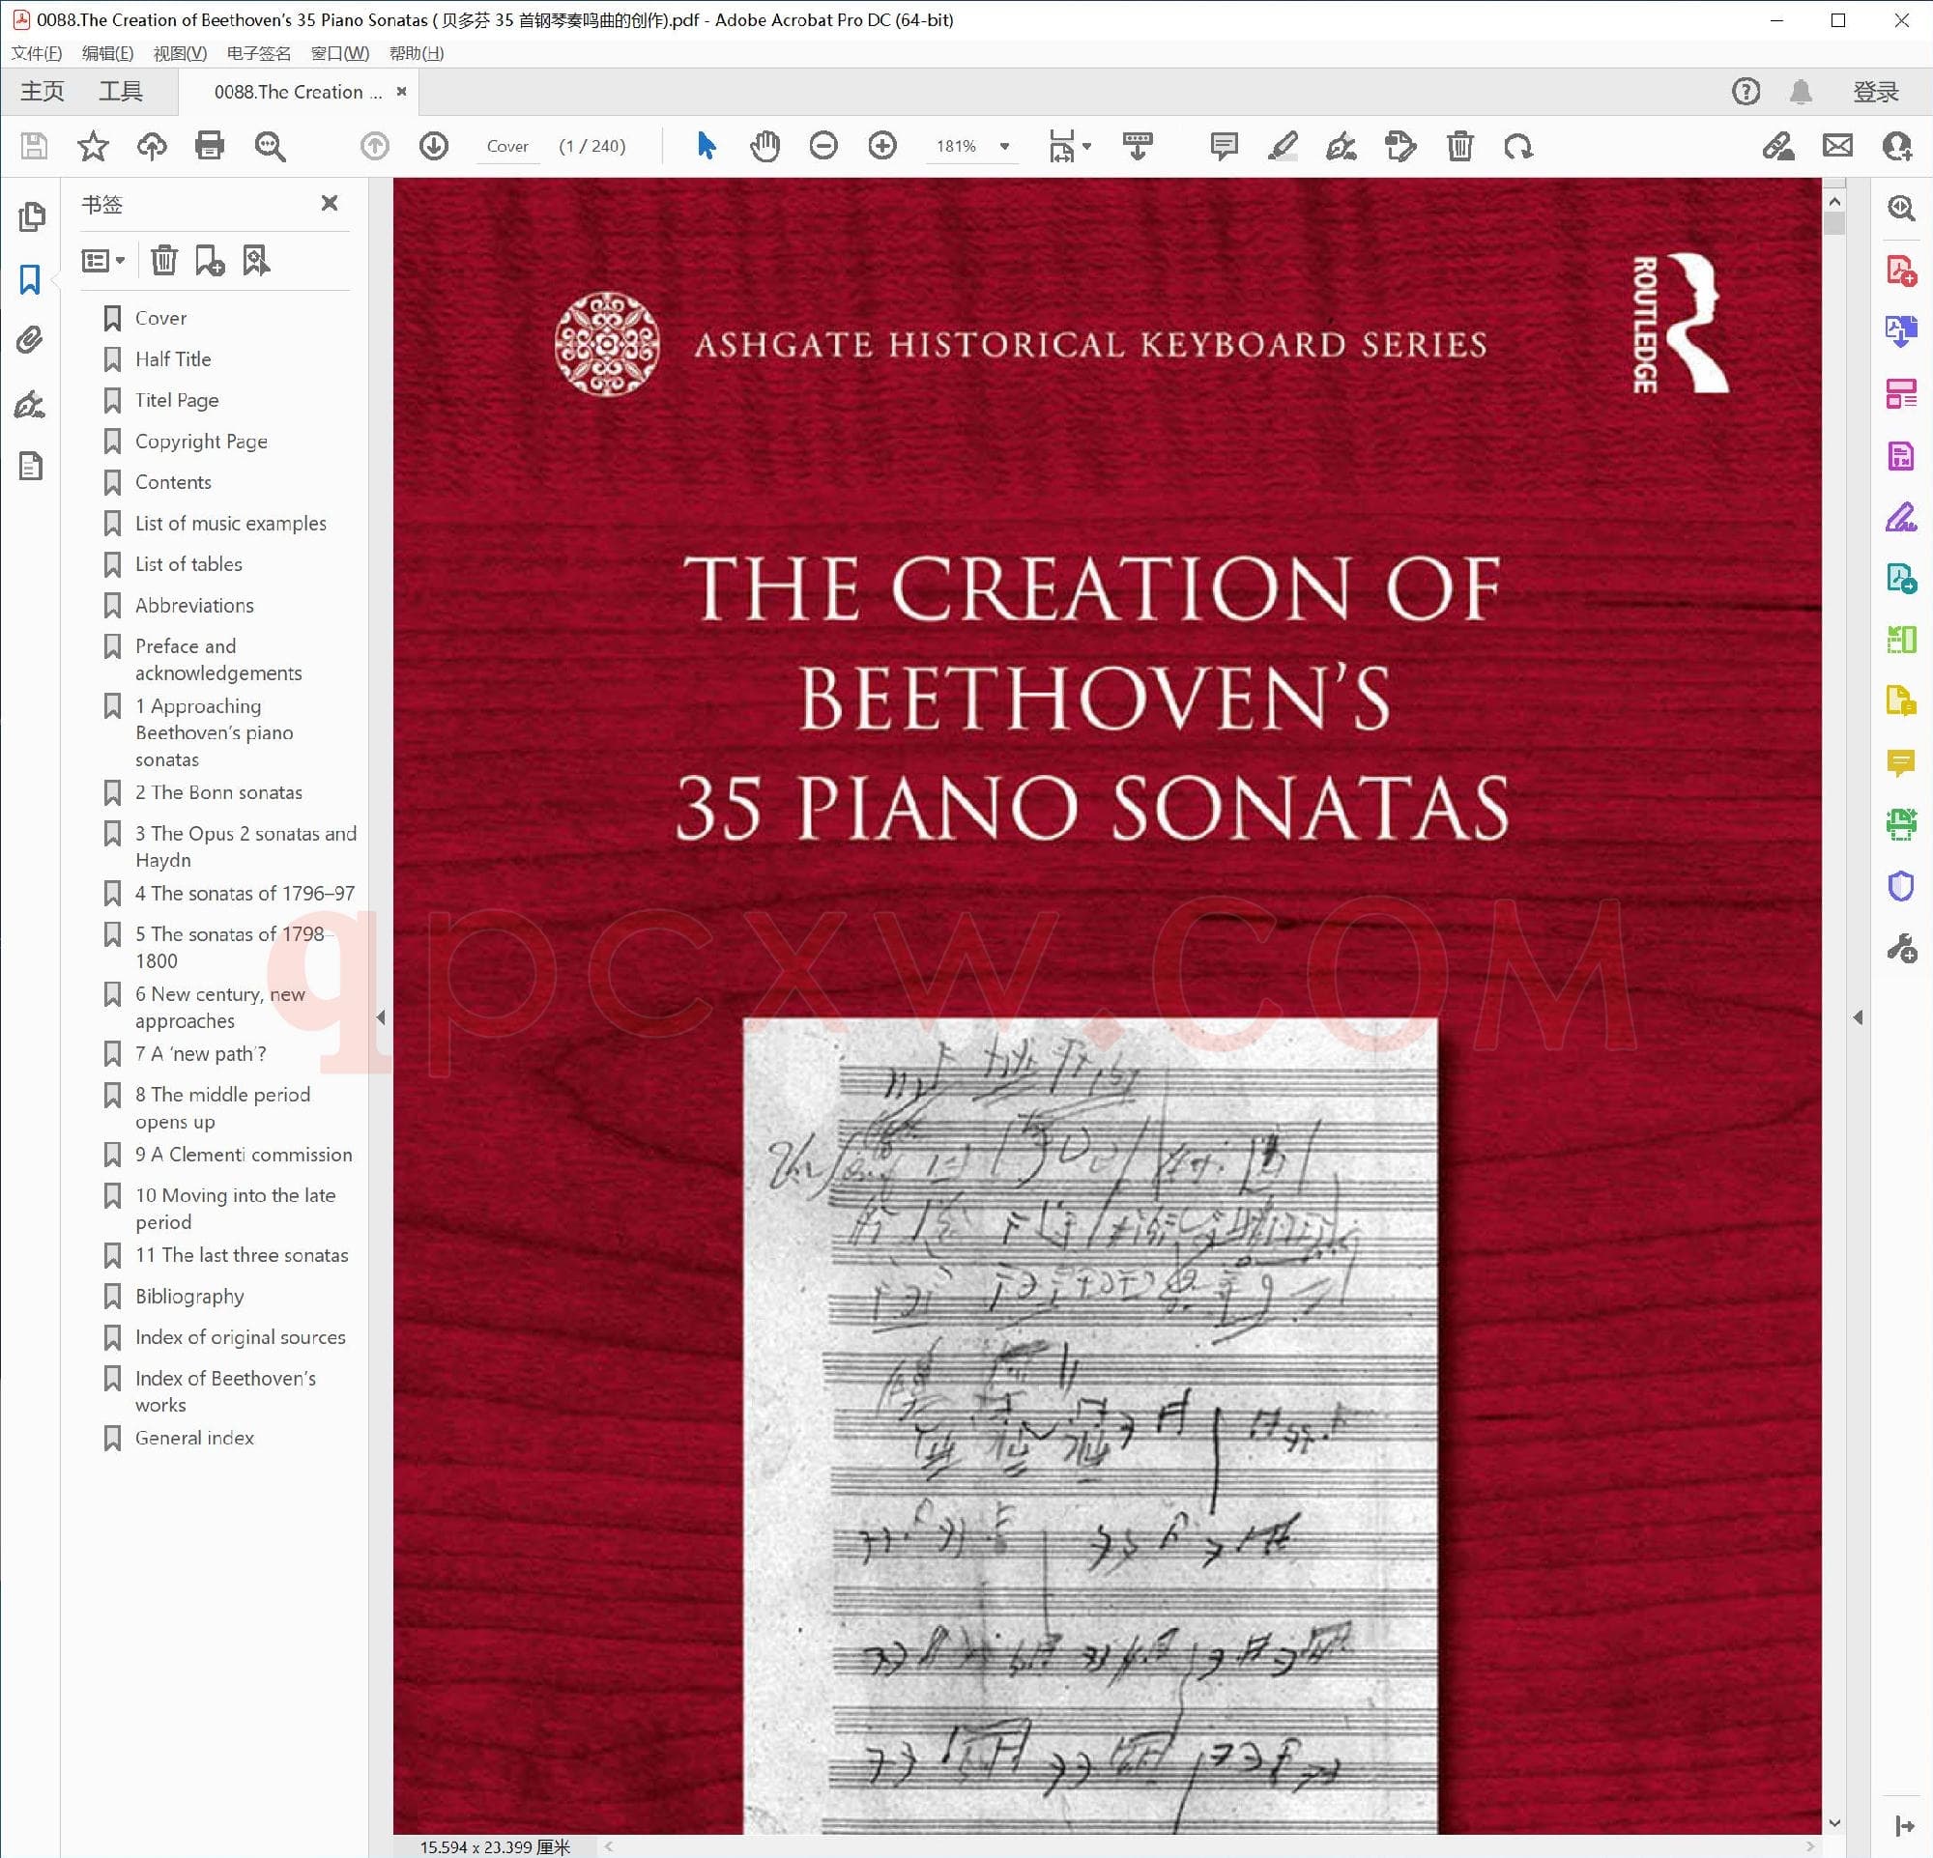Viewport: 1933px width, 1858px height.
Task: Switch to the 工具 tab
Action: tap(120, 92)
